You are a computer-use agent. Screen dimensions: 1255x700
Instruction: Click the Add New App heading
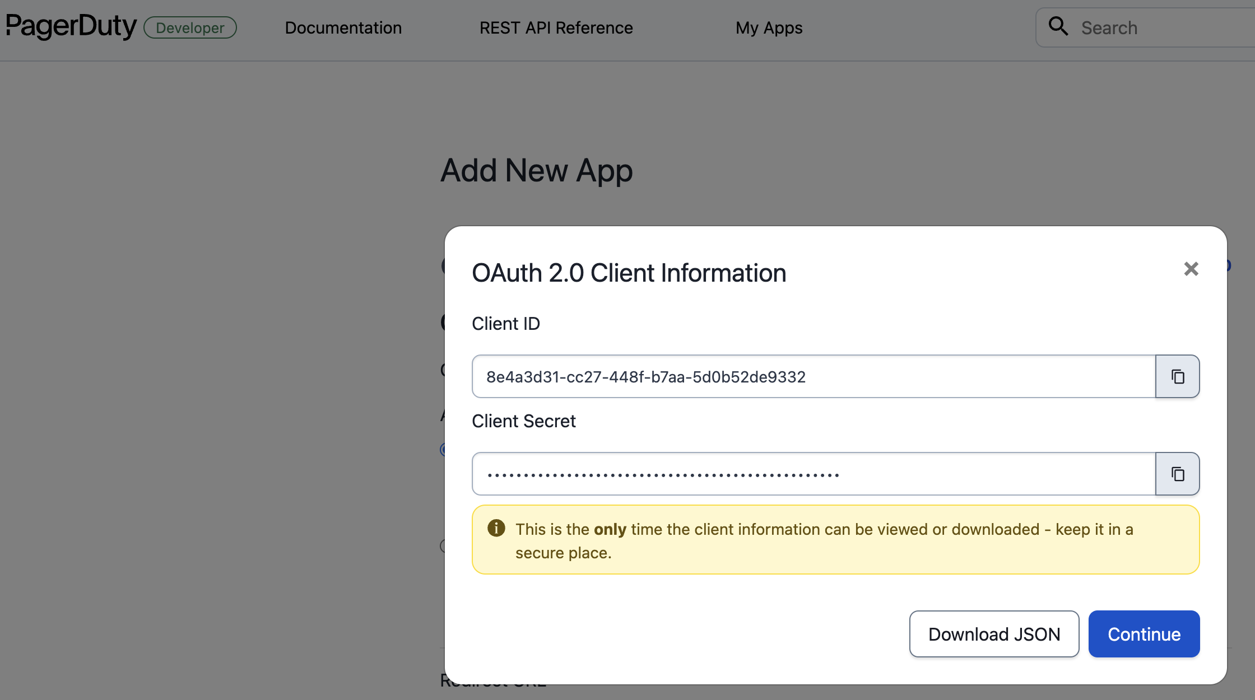[536, 170]
